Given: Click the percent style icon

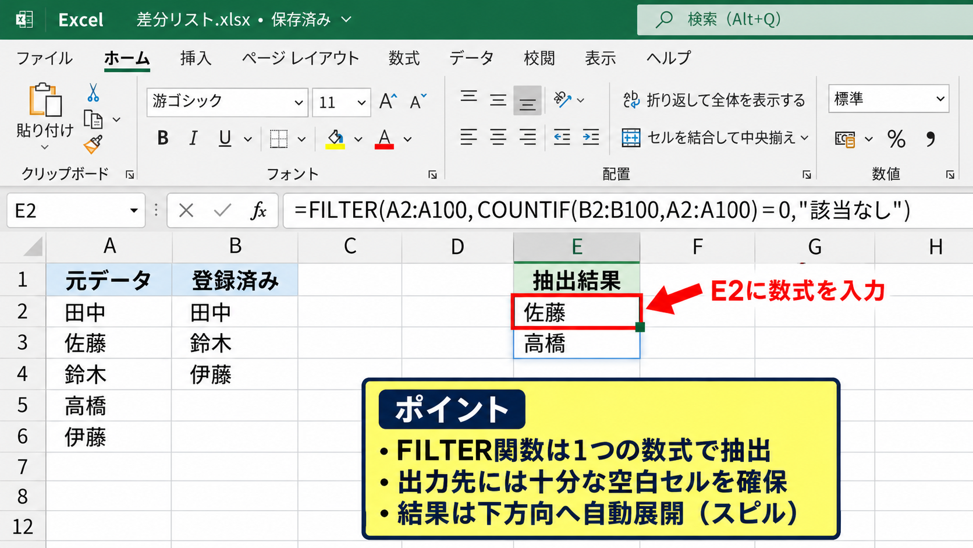Looking at the screenshot, I should pos(896,139).
